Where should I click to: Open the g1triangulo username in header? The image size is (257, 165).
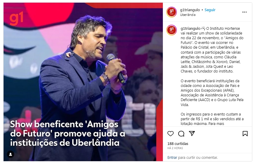pos(190,10)
